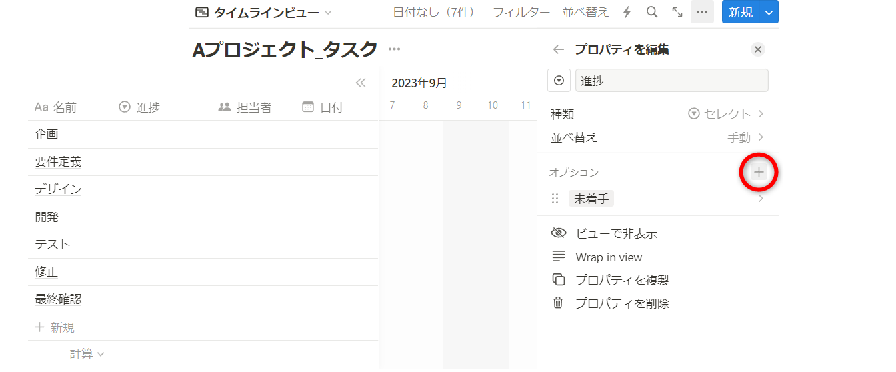Open the 開発 task row

[47, 217]
